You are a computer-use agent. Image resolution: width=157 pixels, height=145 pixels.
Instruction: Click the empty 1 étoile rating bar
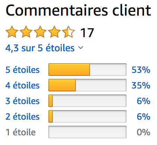(x=87, y=132)
